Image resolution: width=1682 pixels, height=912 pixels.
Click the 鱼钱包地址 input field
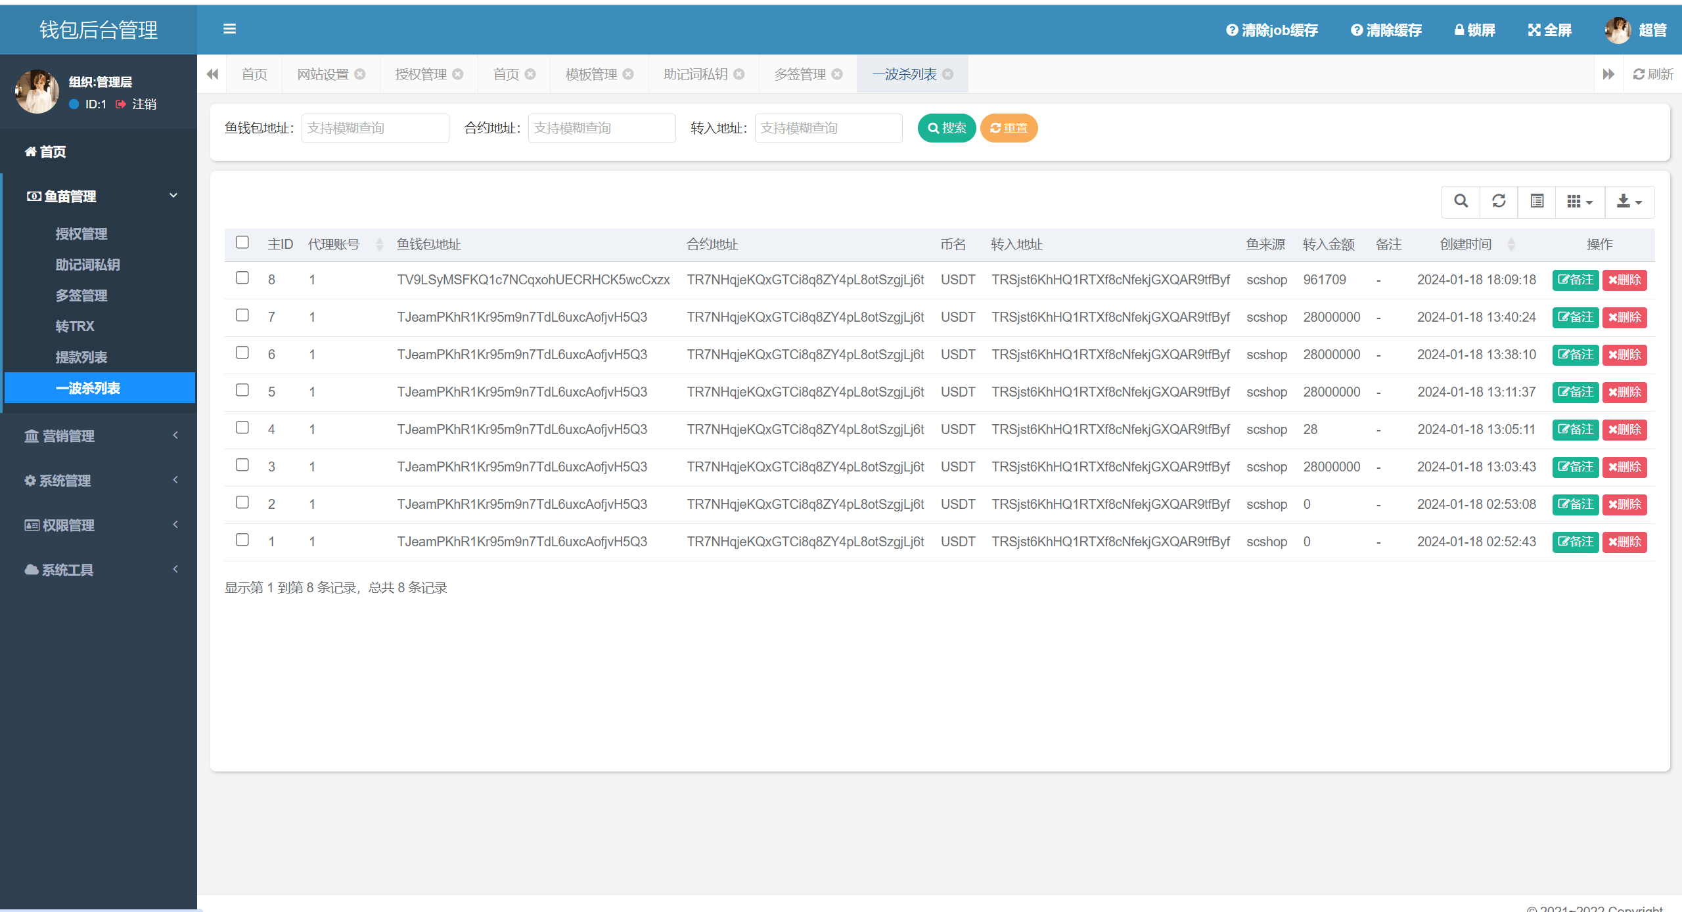(375, 128)
